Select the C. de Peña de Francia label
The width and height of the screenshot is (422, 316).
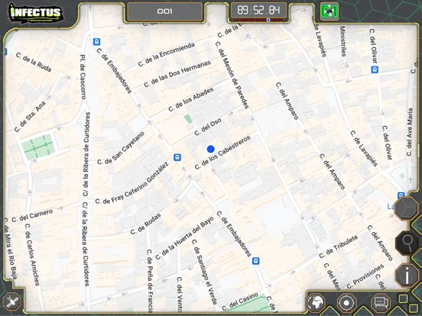tap(150, 281)
